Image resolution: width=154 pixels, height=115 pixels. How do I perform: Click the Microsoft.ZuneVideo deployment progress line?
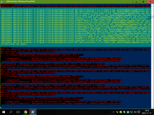point(76,40)
